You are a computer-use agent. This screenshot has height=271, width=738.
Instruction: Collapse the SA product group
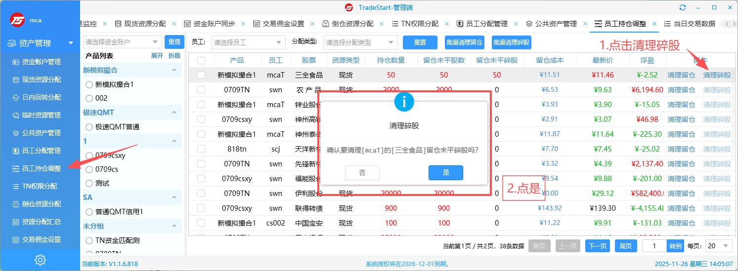click(x=174, y=197)
